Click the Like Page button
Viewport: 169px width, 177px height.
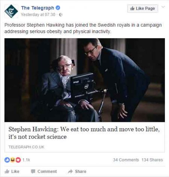click(143, 9)
